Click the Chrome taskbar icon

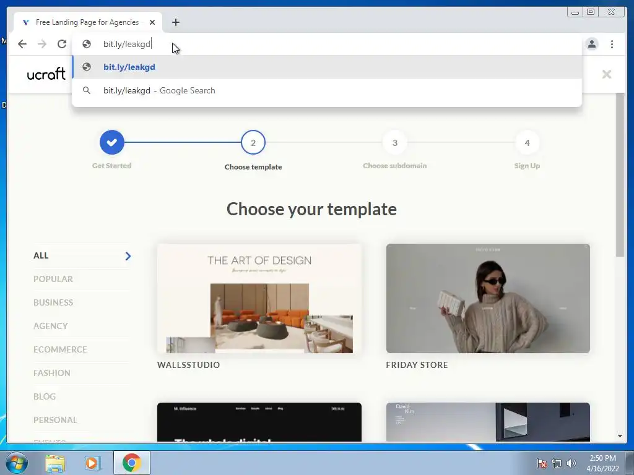pos(131,463)
